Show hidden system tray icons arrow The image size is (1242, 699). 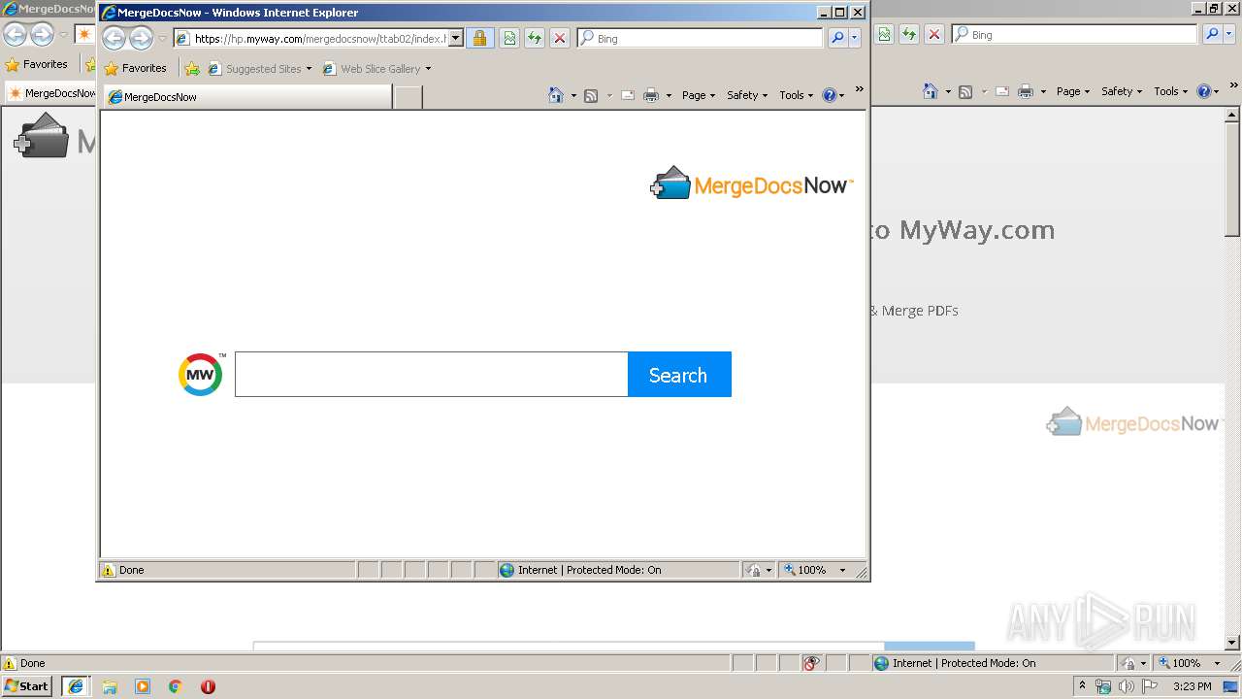pos(1082,685)
